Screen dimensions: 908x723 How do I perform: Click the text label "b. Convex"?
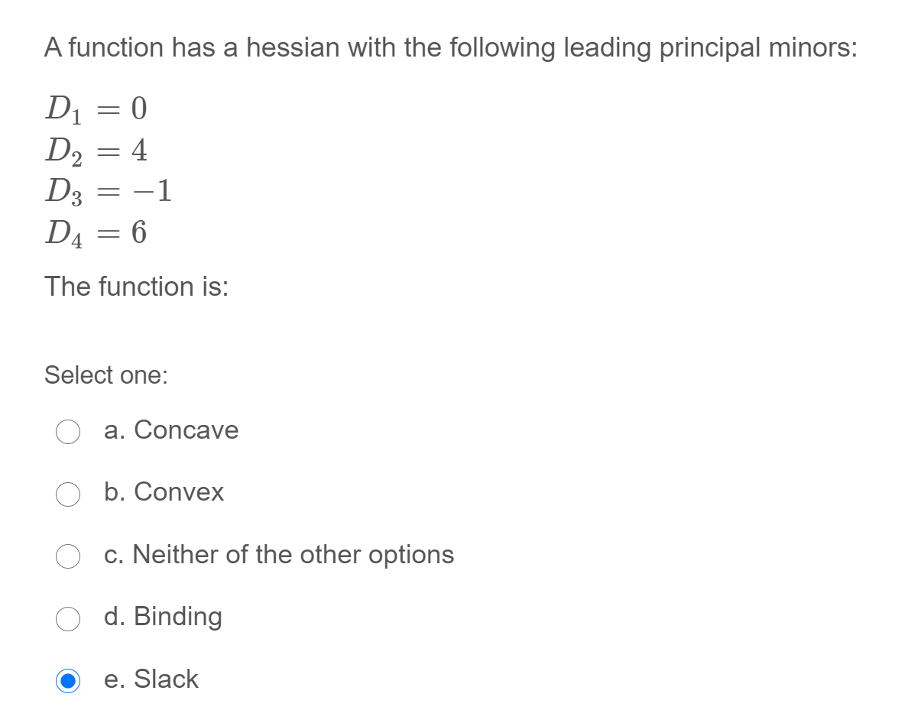[x=164, y=493]
